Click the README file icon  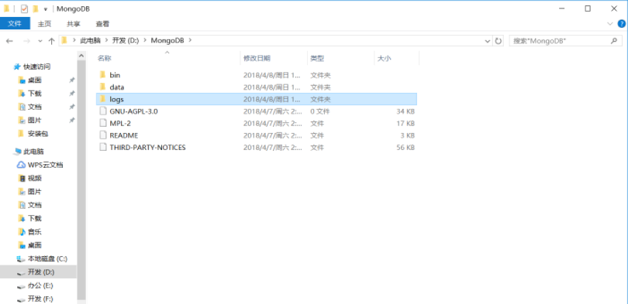click(103, 135)
